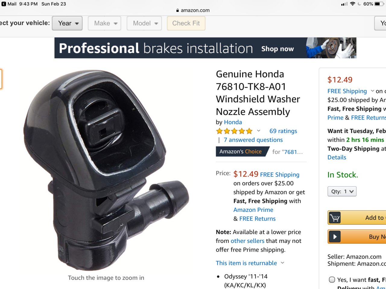Open the Year vehicle dropdown
Screen dimensions: 386x289
point(67,23)
